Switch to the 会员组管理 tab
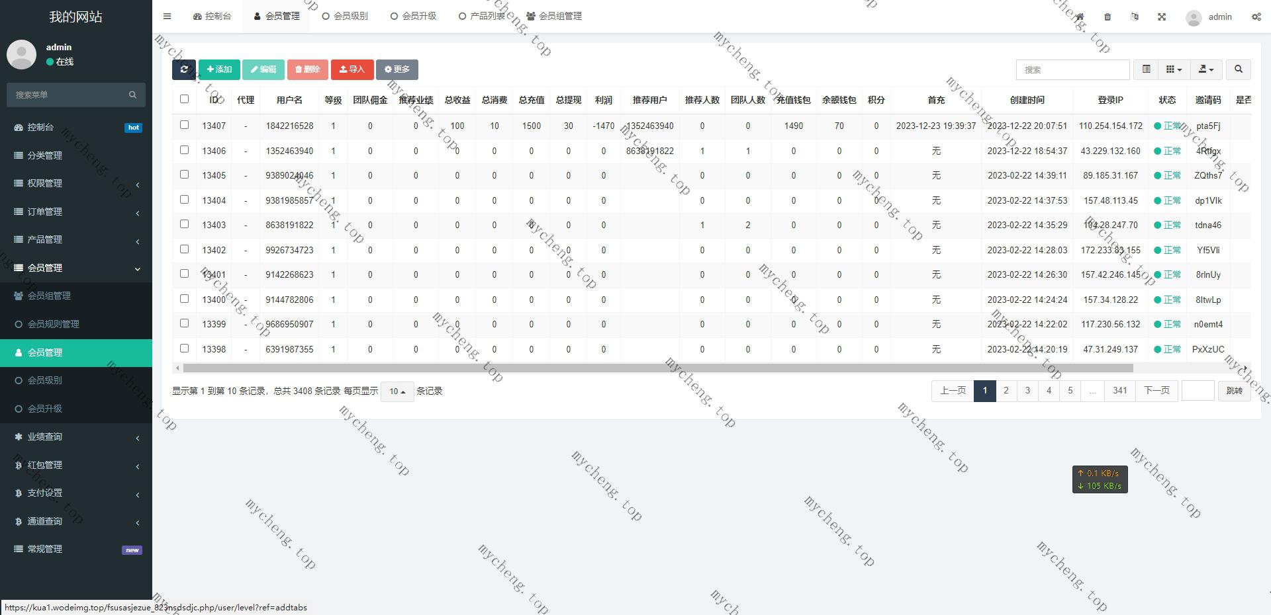Viewport: 1271px width, 615px height. tap(554, 17)
